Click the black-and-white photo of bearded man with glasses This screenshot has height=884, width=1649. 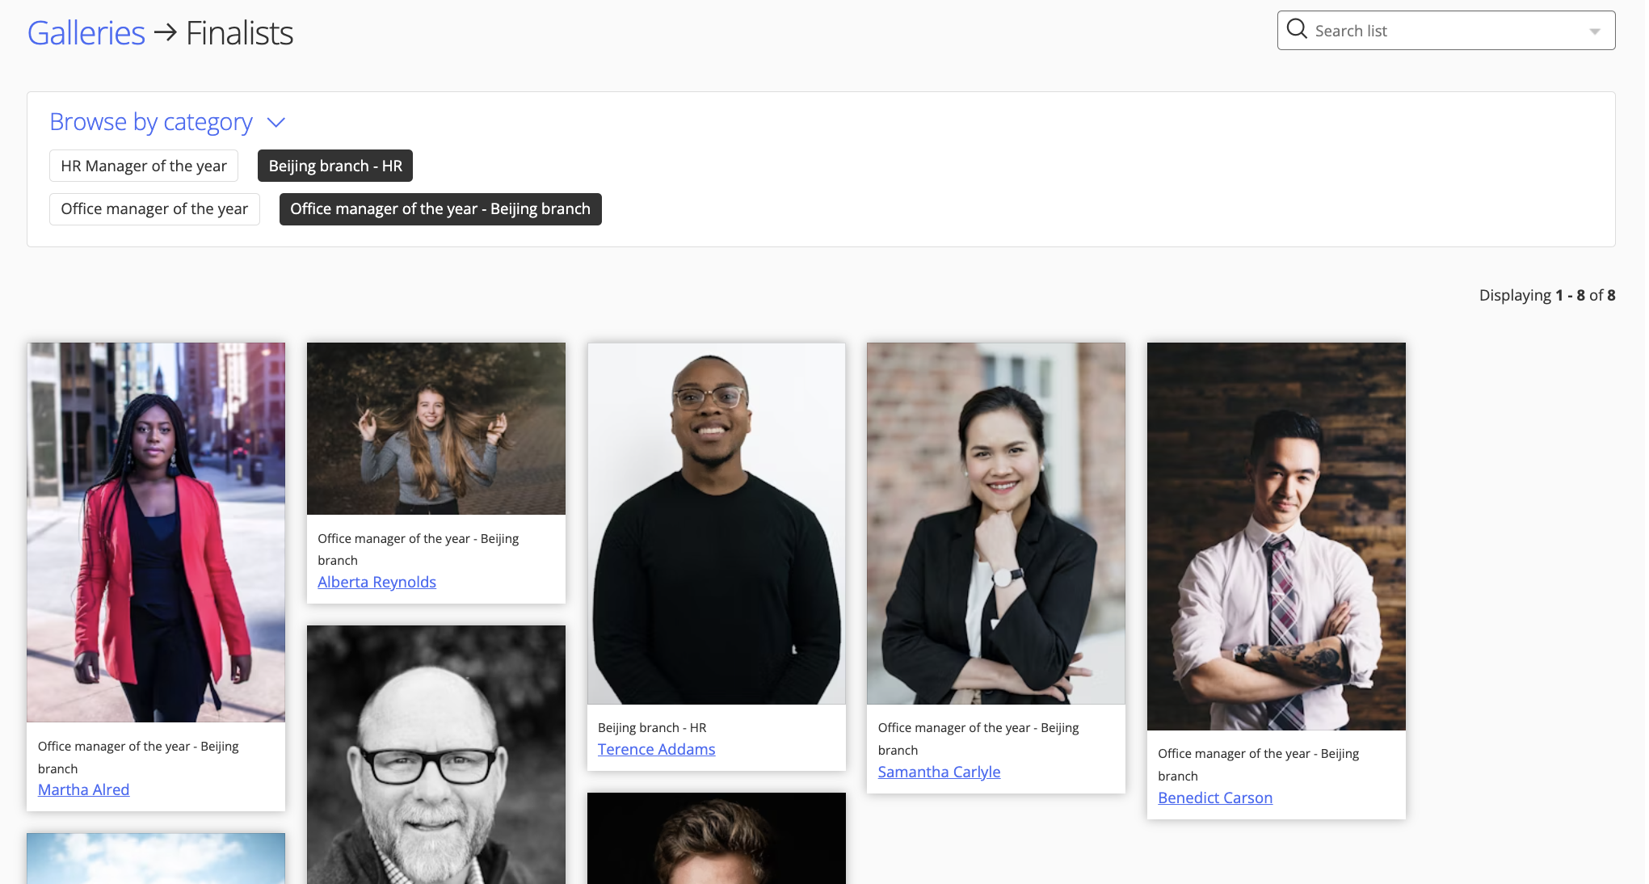[x=436, y=755]
